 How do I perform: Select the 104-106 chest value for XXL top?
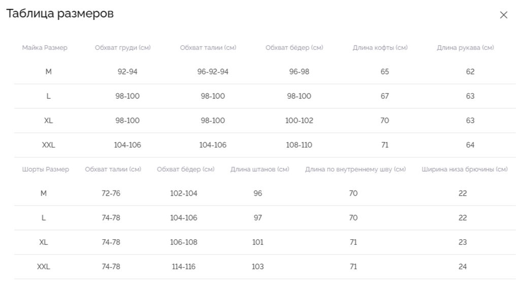(x=127, y=145)
